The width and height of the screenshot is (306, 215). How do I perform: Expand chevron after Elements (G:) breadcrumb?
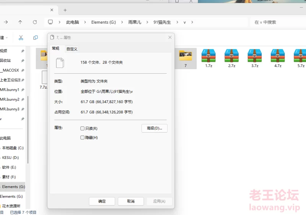pyautogui.click(x=122, y=22)
